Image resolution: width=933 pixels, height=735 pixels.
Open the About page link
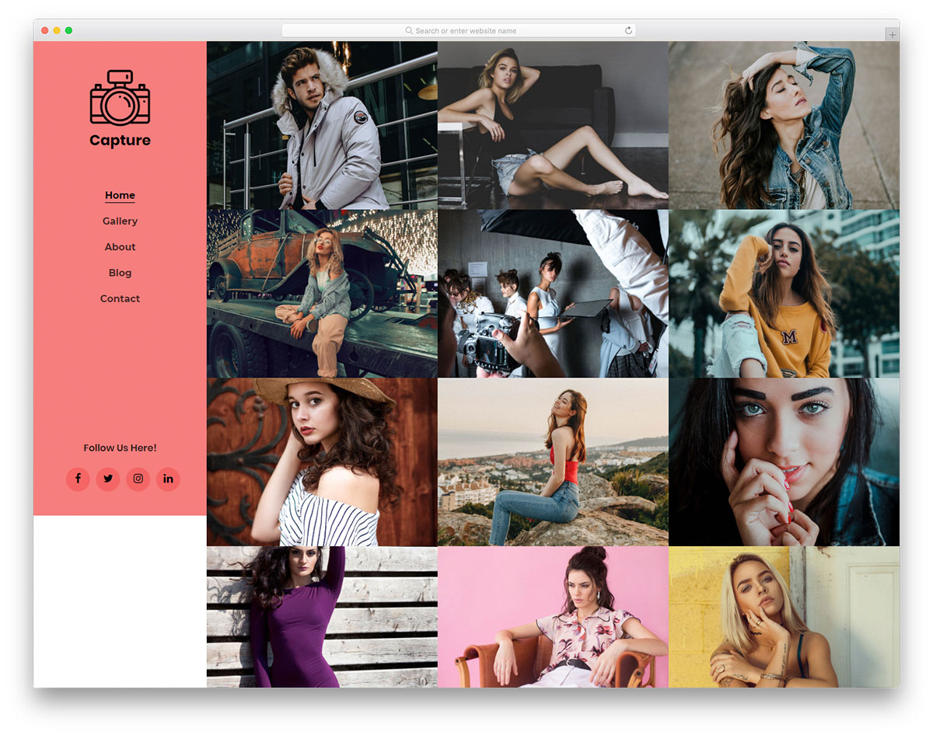pos(120,247)
